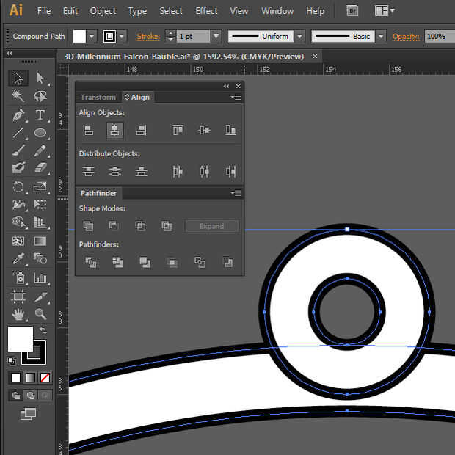Screen dimensions: 455x455
Task: Switch to the Transform tab
Action: pyautogui.click(x=98, y=97)
